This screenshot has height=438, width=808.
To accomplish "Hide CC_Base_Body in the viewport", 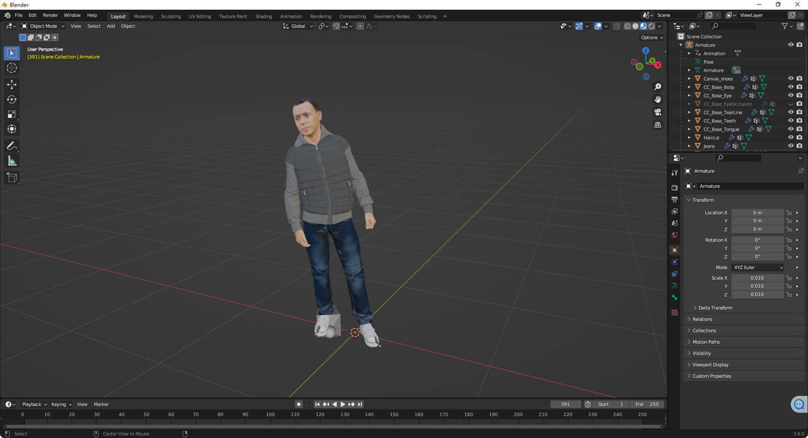I will [791, 87].
